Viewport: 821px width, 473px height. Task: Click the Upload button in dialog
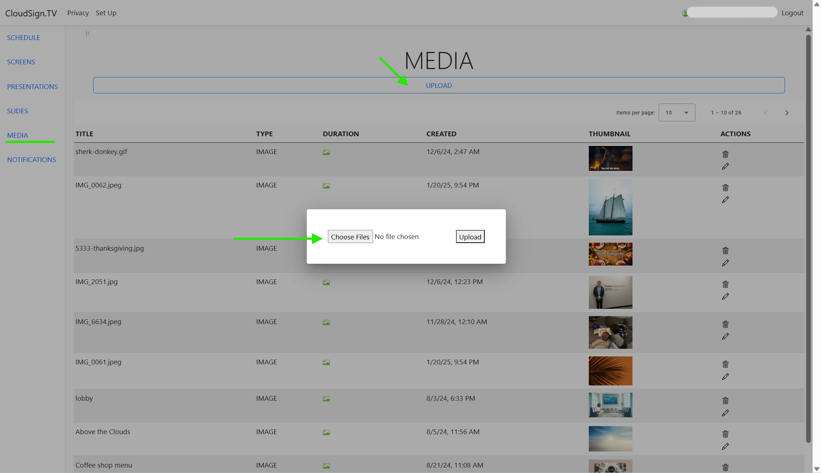tap(470, 237)
